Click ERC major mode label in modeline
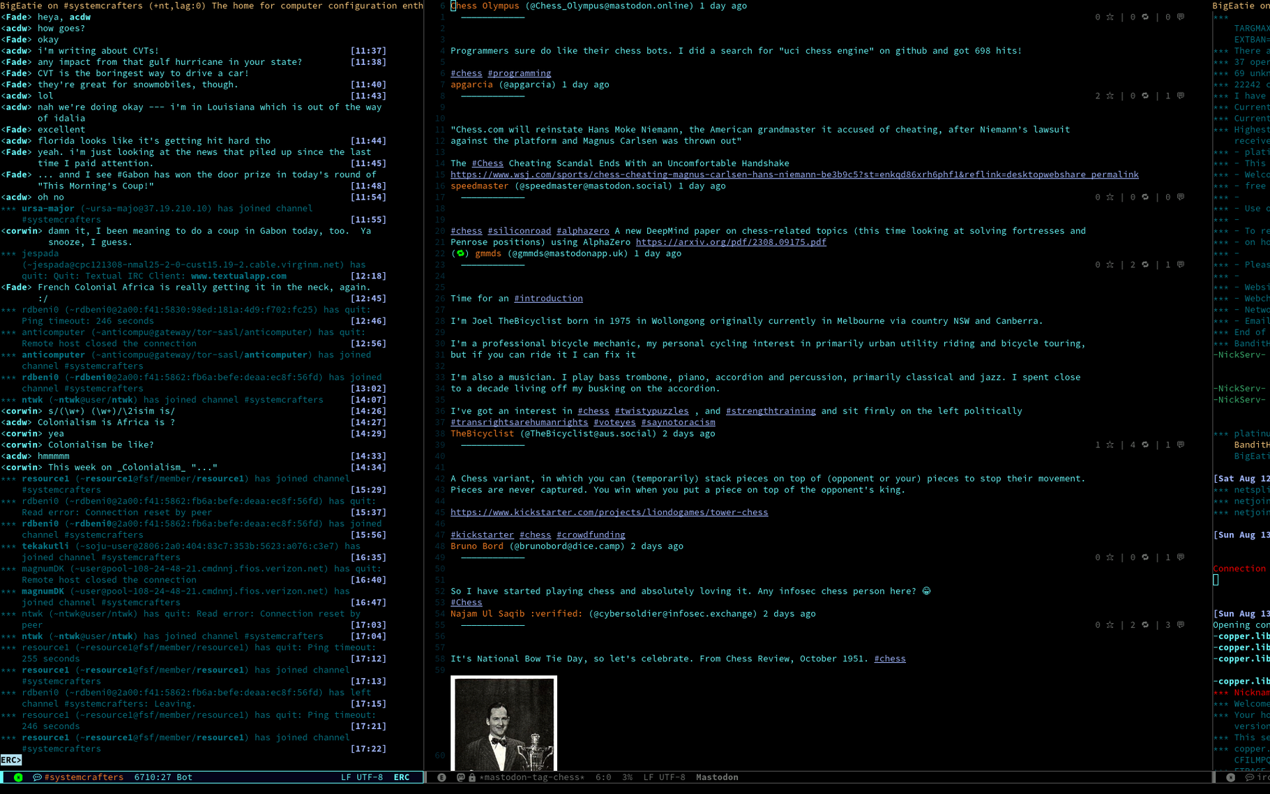 402,777
